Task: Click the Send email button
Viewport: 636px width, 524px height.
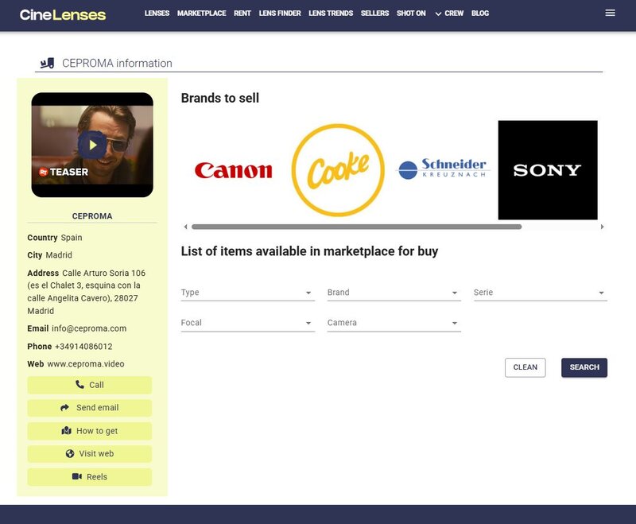Action: point(90,408)
